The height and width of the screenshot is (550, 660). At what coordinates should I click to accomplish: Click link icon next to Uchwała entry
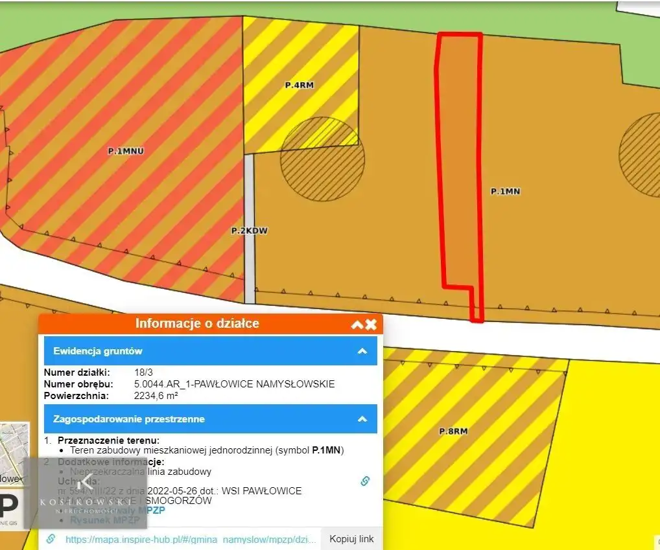pyautogui.click(x=365, y=481)
